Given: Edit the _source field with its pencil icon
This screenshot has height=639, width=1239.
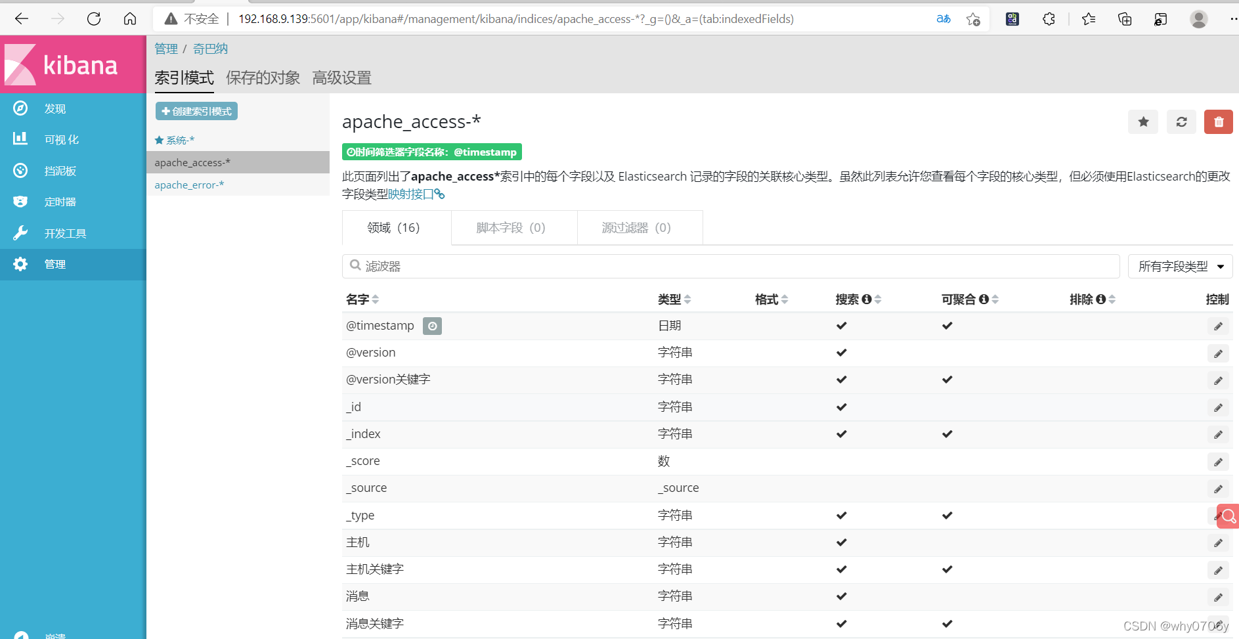Looking at the screenshot, I should [1218, 489].
